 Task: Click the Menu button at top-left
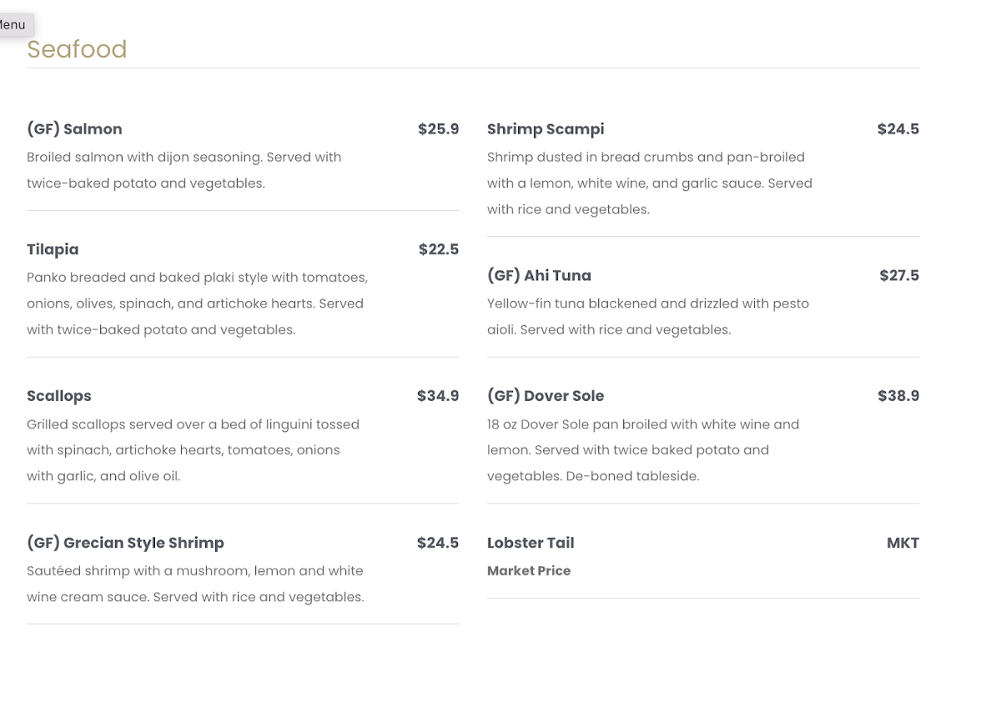13,25
